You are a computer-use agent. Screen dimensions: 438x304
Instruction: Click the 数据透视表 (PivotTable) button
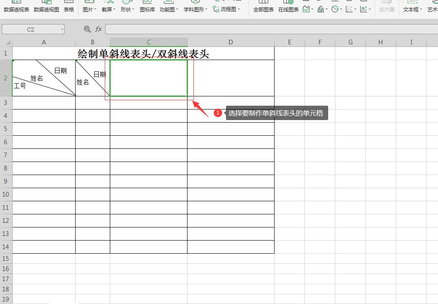[16, 9]
